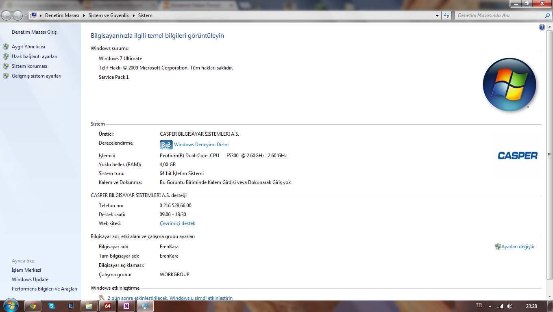
Task: Go back with the Back arrow button
Action: click(x=7, y=15)
